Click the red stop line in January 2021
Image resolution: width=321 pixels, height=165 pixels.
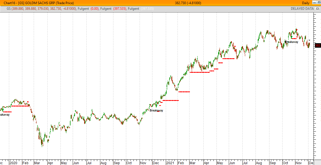(171, 101)
